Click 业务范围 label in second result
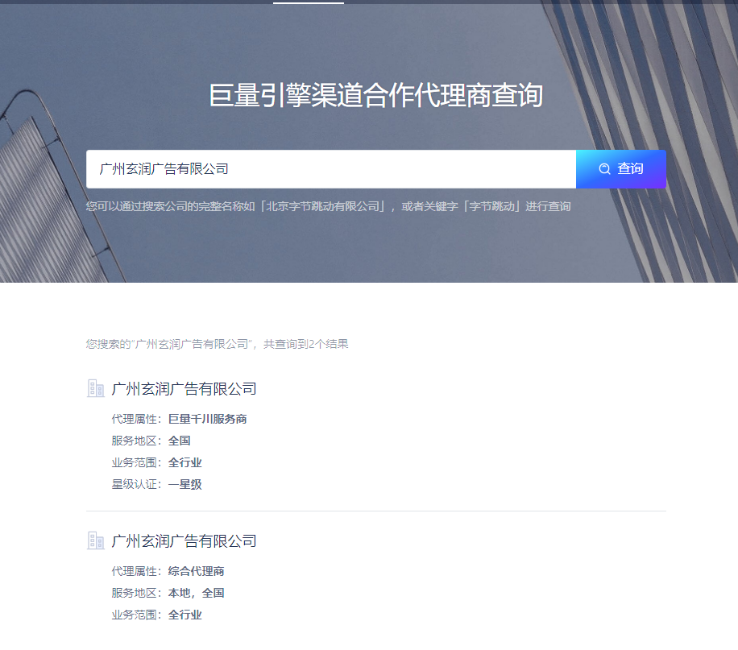The image size is (738, 650). point(136,615)
